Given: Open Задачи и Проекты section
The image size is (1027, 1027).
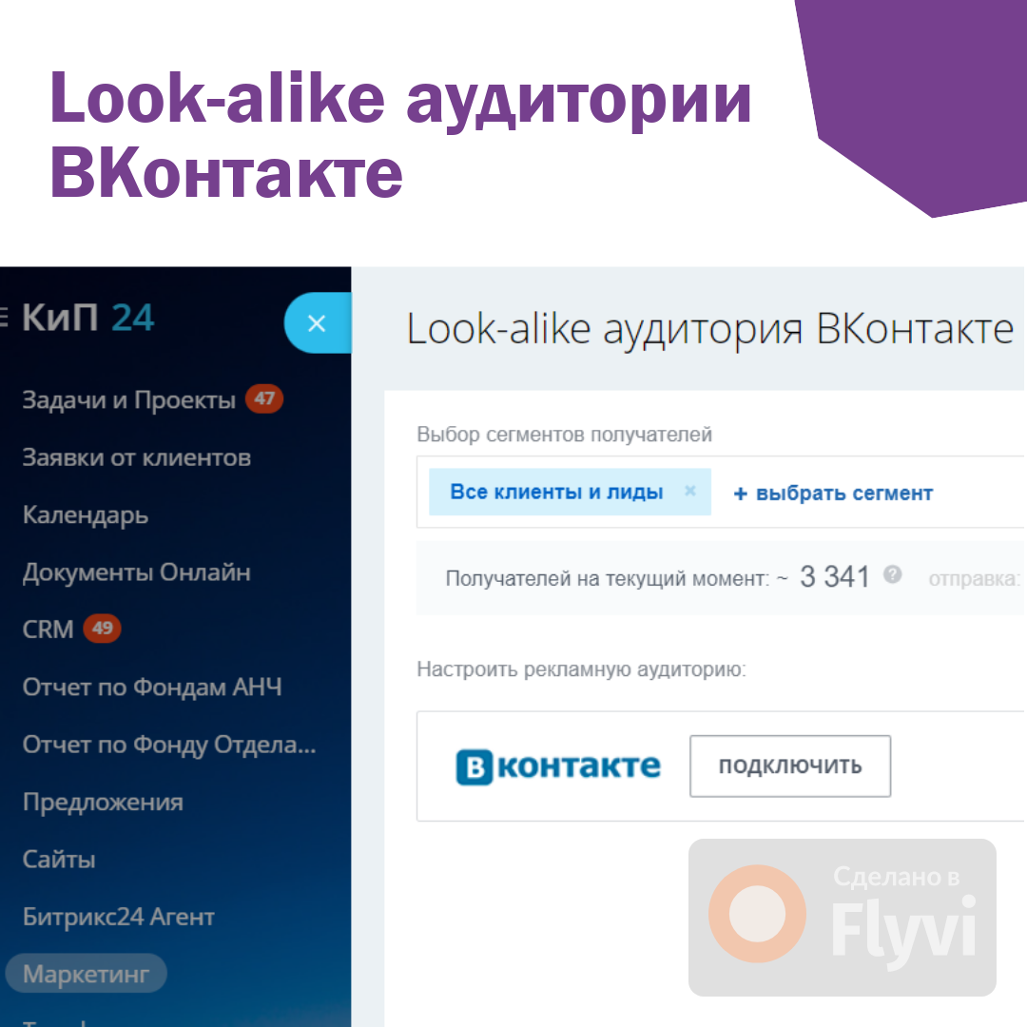Looking at the screenshot, I should (128, 399).
